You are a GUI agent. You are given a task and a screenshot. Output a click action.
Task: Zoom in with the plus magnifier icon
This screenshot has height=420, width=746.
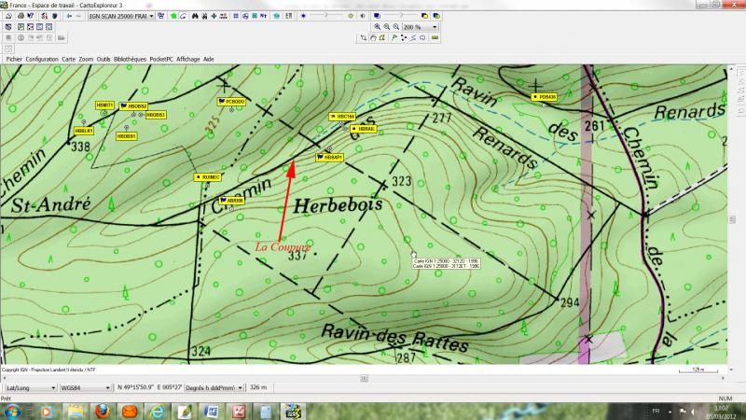tap(378, 27)
